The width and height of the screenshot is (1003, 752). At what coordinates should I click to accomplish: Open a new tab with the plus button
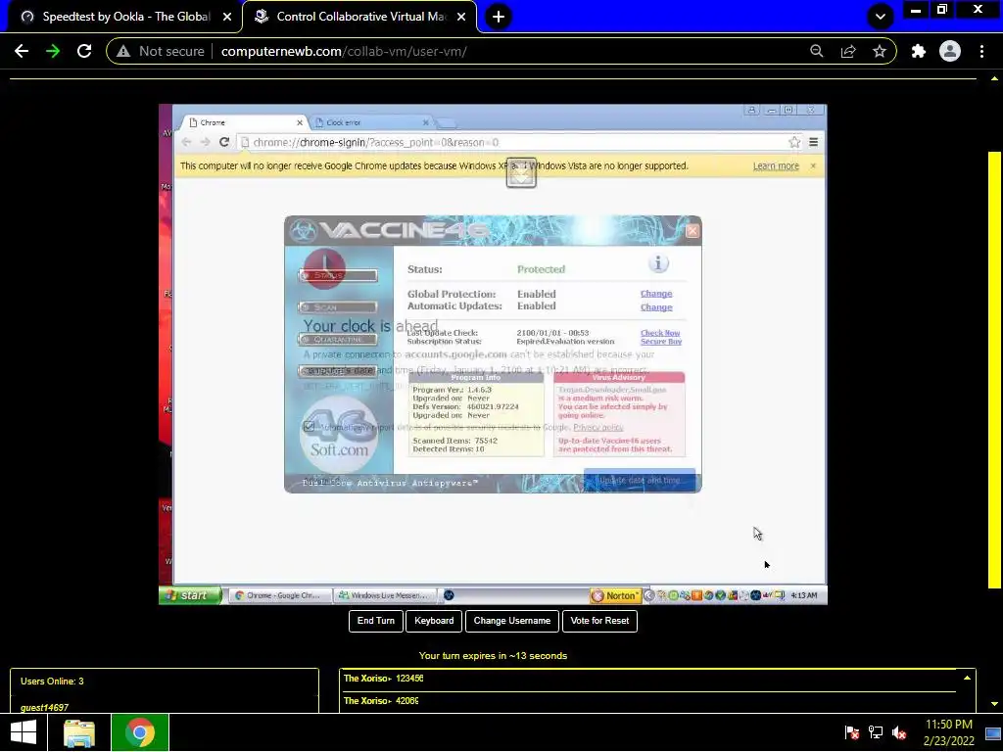[499, 17]
